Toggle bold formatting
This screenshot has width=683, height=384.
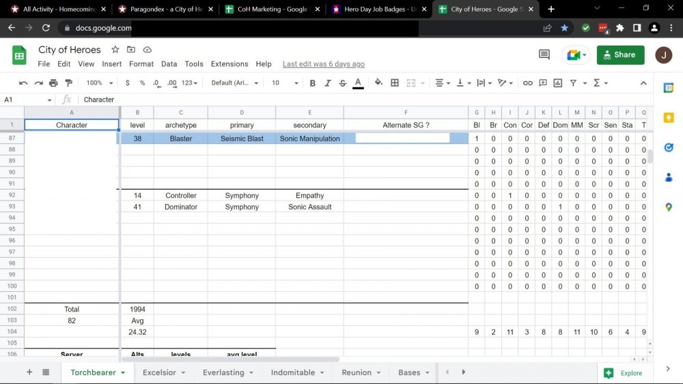click(312, 83)
